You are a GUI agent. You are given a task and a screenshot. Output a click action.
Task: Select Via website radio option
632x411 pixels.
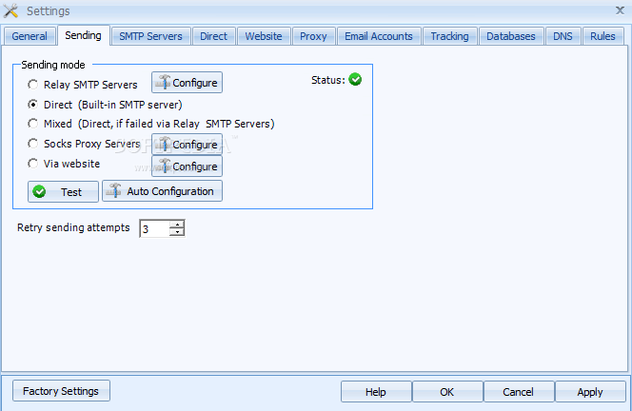pos(33,164)
